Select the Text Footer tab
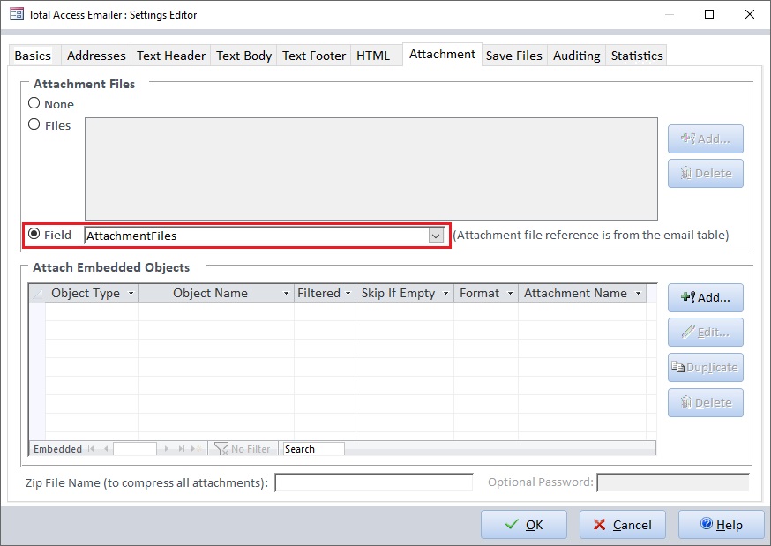 point(314,56)
